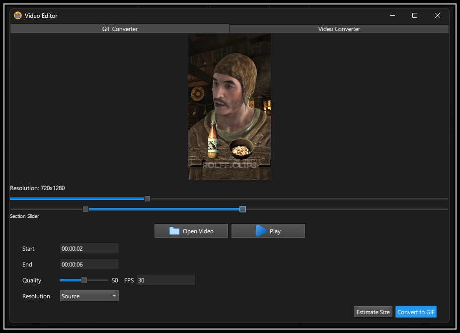Viewport: 460px width, 333px height.
Task: Minimize the Video Editor window
Action: pos(392,15)
